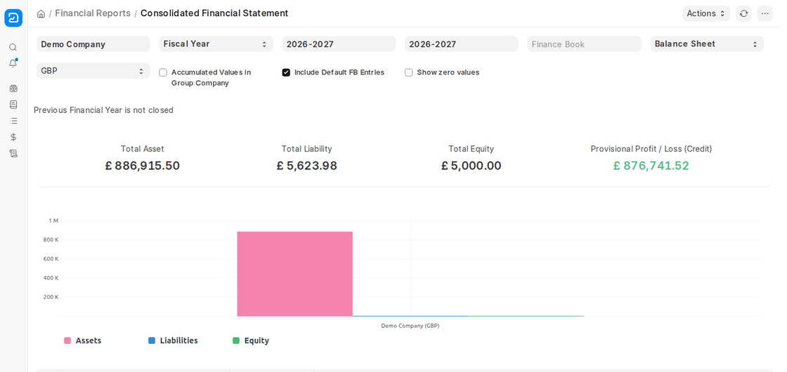Open Financial Reports breadcrumb link
Viewport: 787px width, 372px height.
93,13
